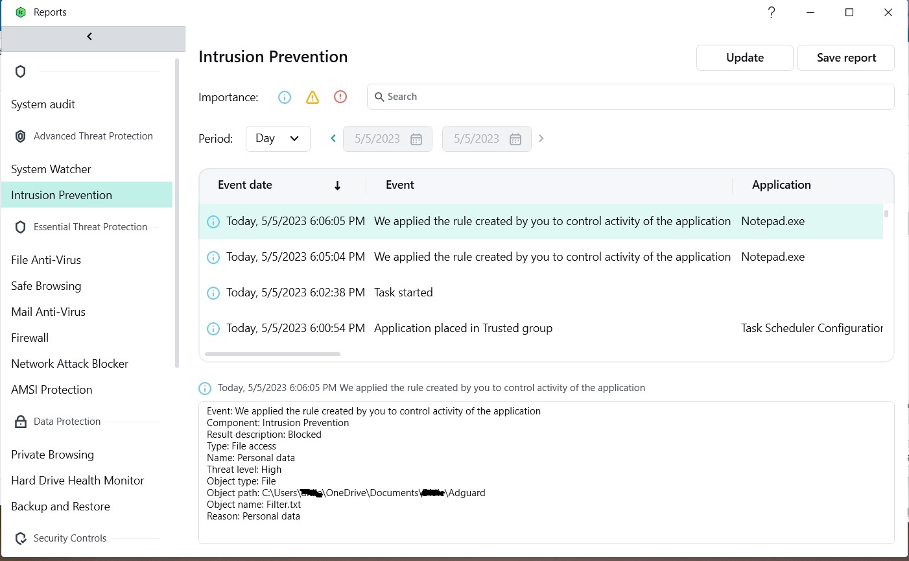This screenshot has height=561, width=909.
Task: Select Intrusion Prevention in the sidebar
Action: pyautogui.click(x=87, y=195)
